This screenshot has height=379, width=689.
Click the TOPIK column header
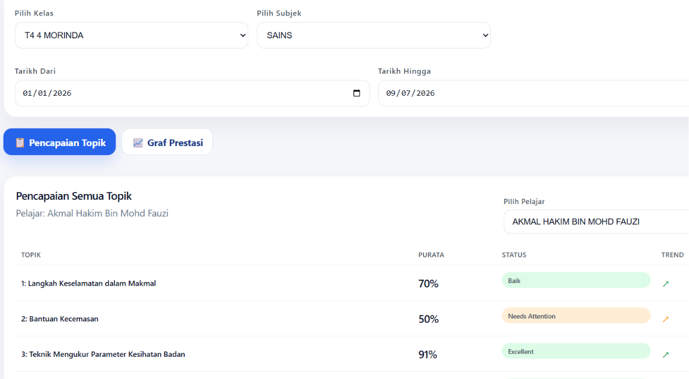pyautogui.click(x=31, y=255)
